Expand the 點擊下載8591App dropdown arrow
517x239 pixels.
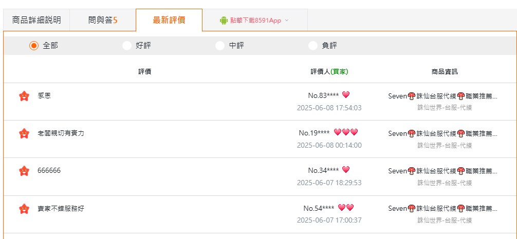tap(287, 21)
